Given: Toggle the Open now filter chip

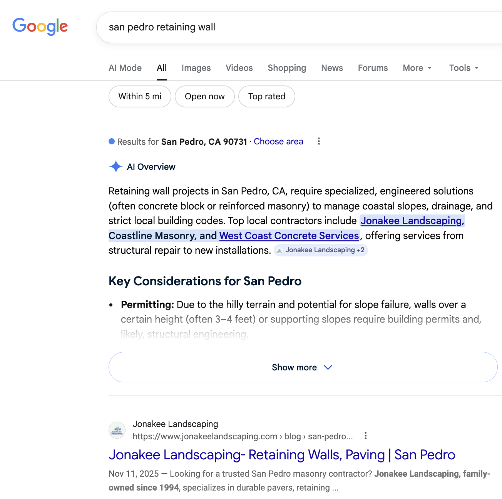Looking at the screenshot, I should (x=204, y=96).
